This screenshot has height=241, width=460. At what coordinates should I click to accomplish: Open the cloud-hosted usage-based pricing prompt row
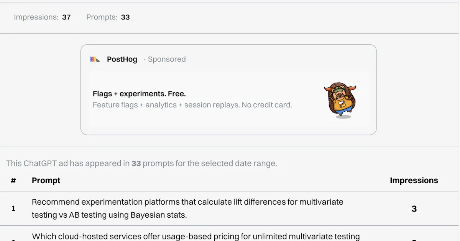point(229,234)
